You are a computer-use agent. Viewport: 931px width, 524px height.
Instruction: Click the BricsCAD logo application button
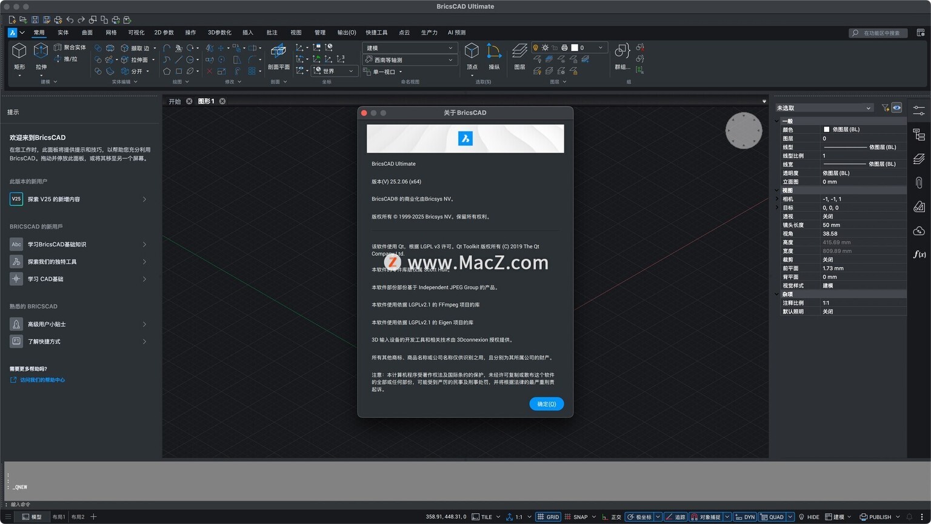[x=12, y=33]
